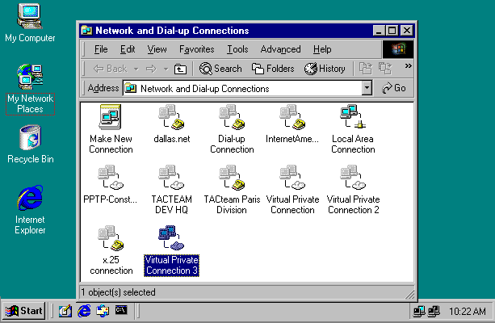
Task: Click the Up one level toolbar button
Action: coord(181,69)
